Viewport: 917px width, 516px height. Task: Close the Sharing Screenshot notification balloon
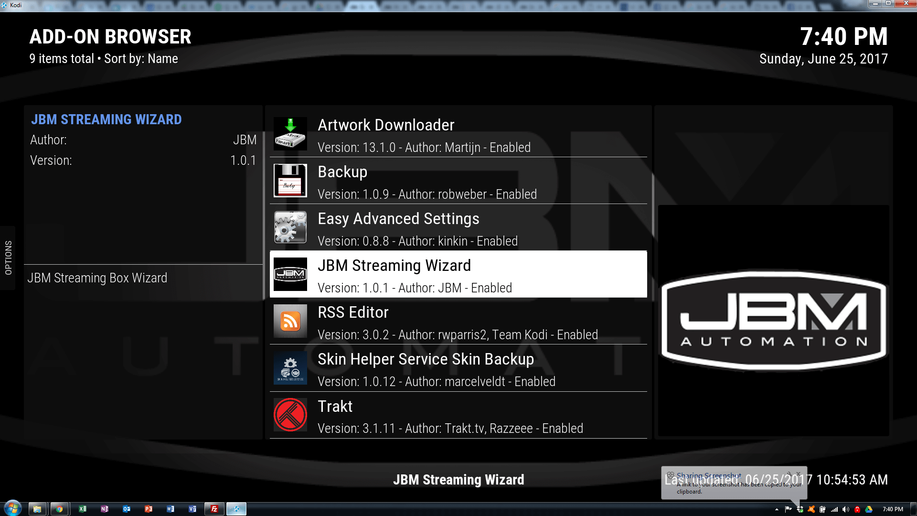(799, 474)
